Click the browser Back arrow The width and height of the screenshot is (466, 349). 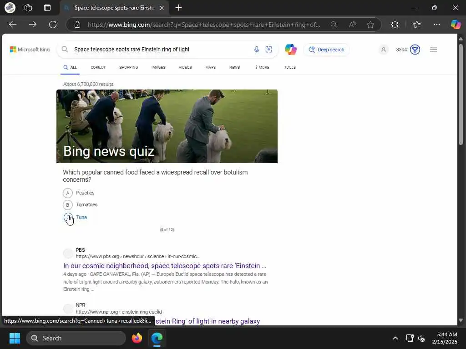point(12,25)
